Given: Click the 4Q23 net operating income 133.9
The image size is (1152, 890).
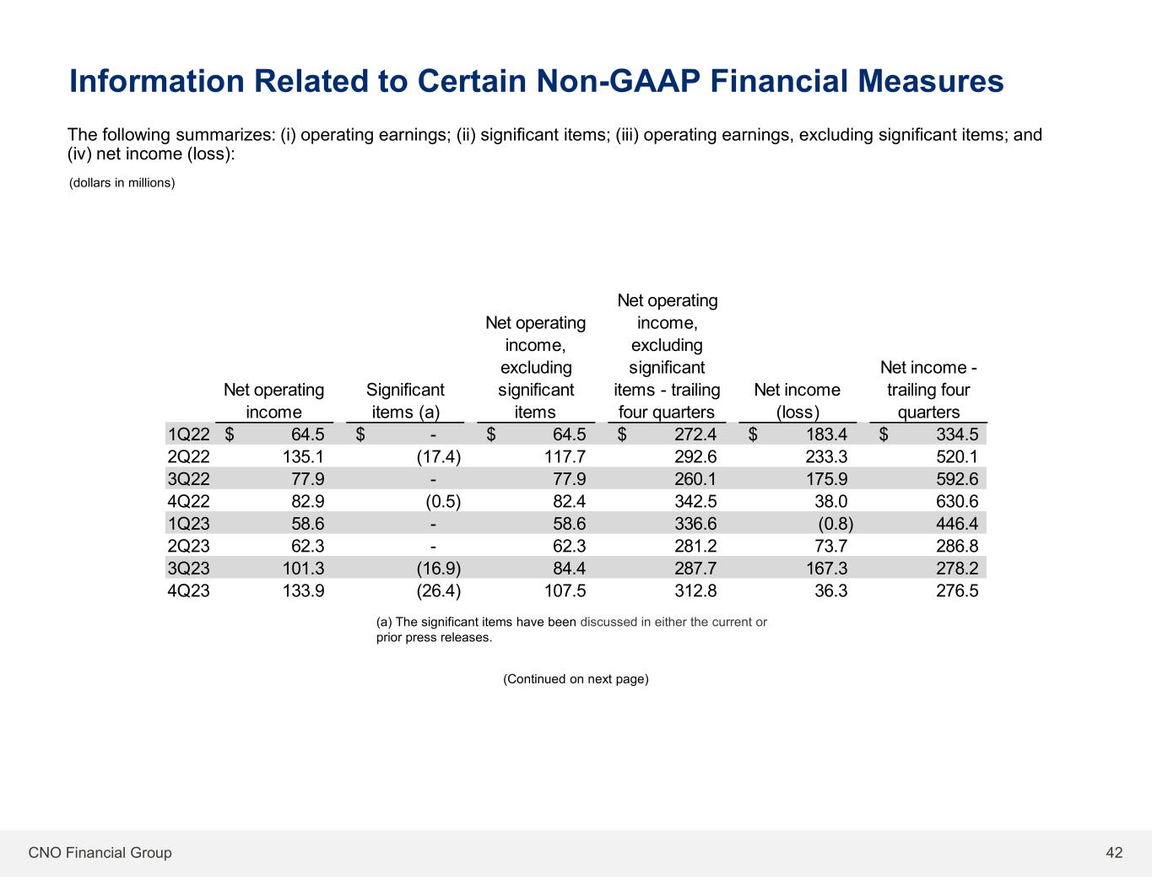Looking at the screenshot, I should coord(301,591).
